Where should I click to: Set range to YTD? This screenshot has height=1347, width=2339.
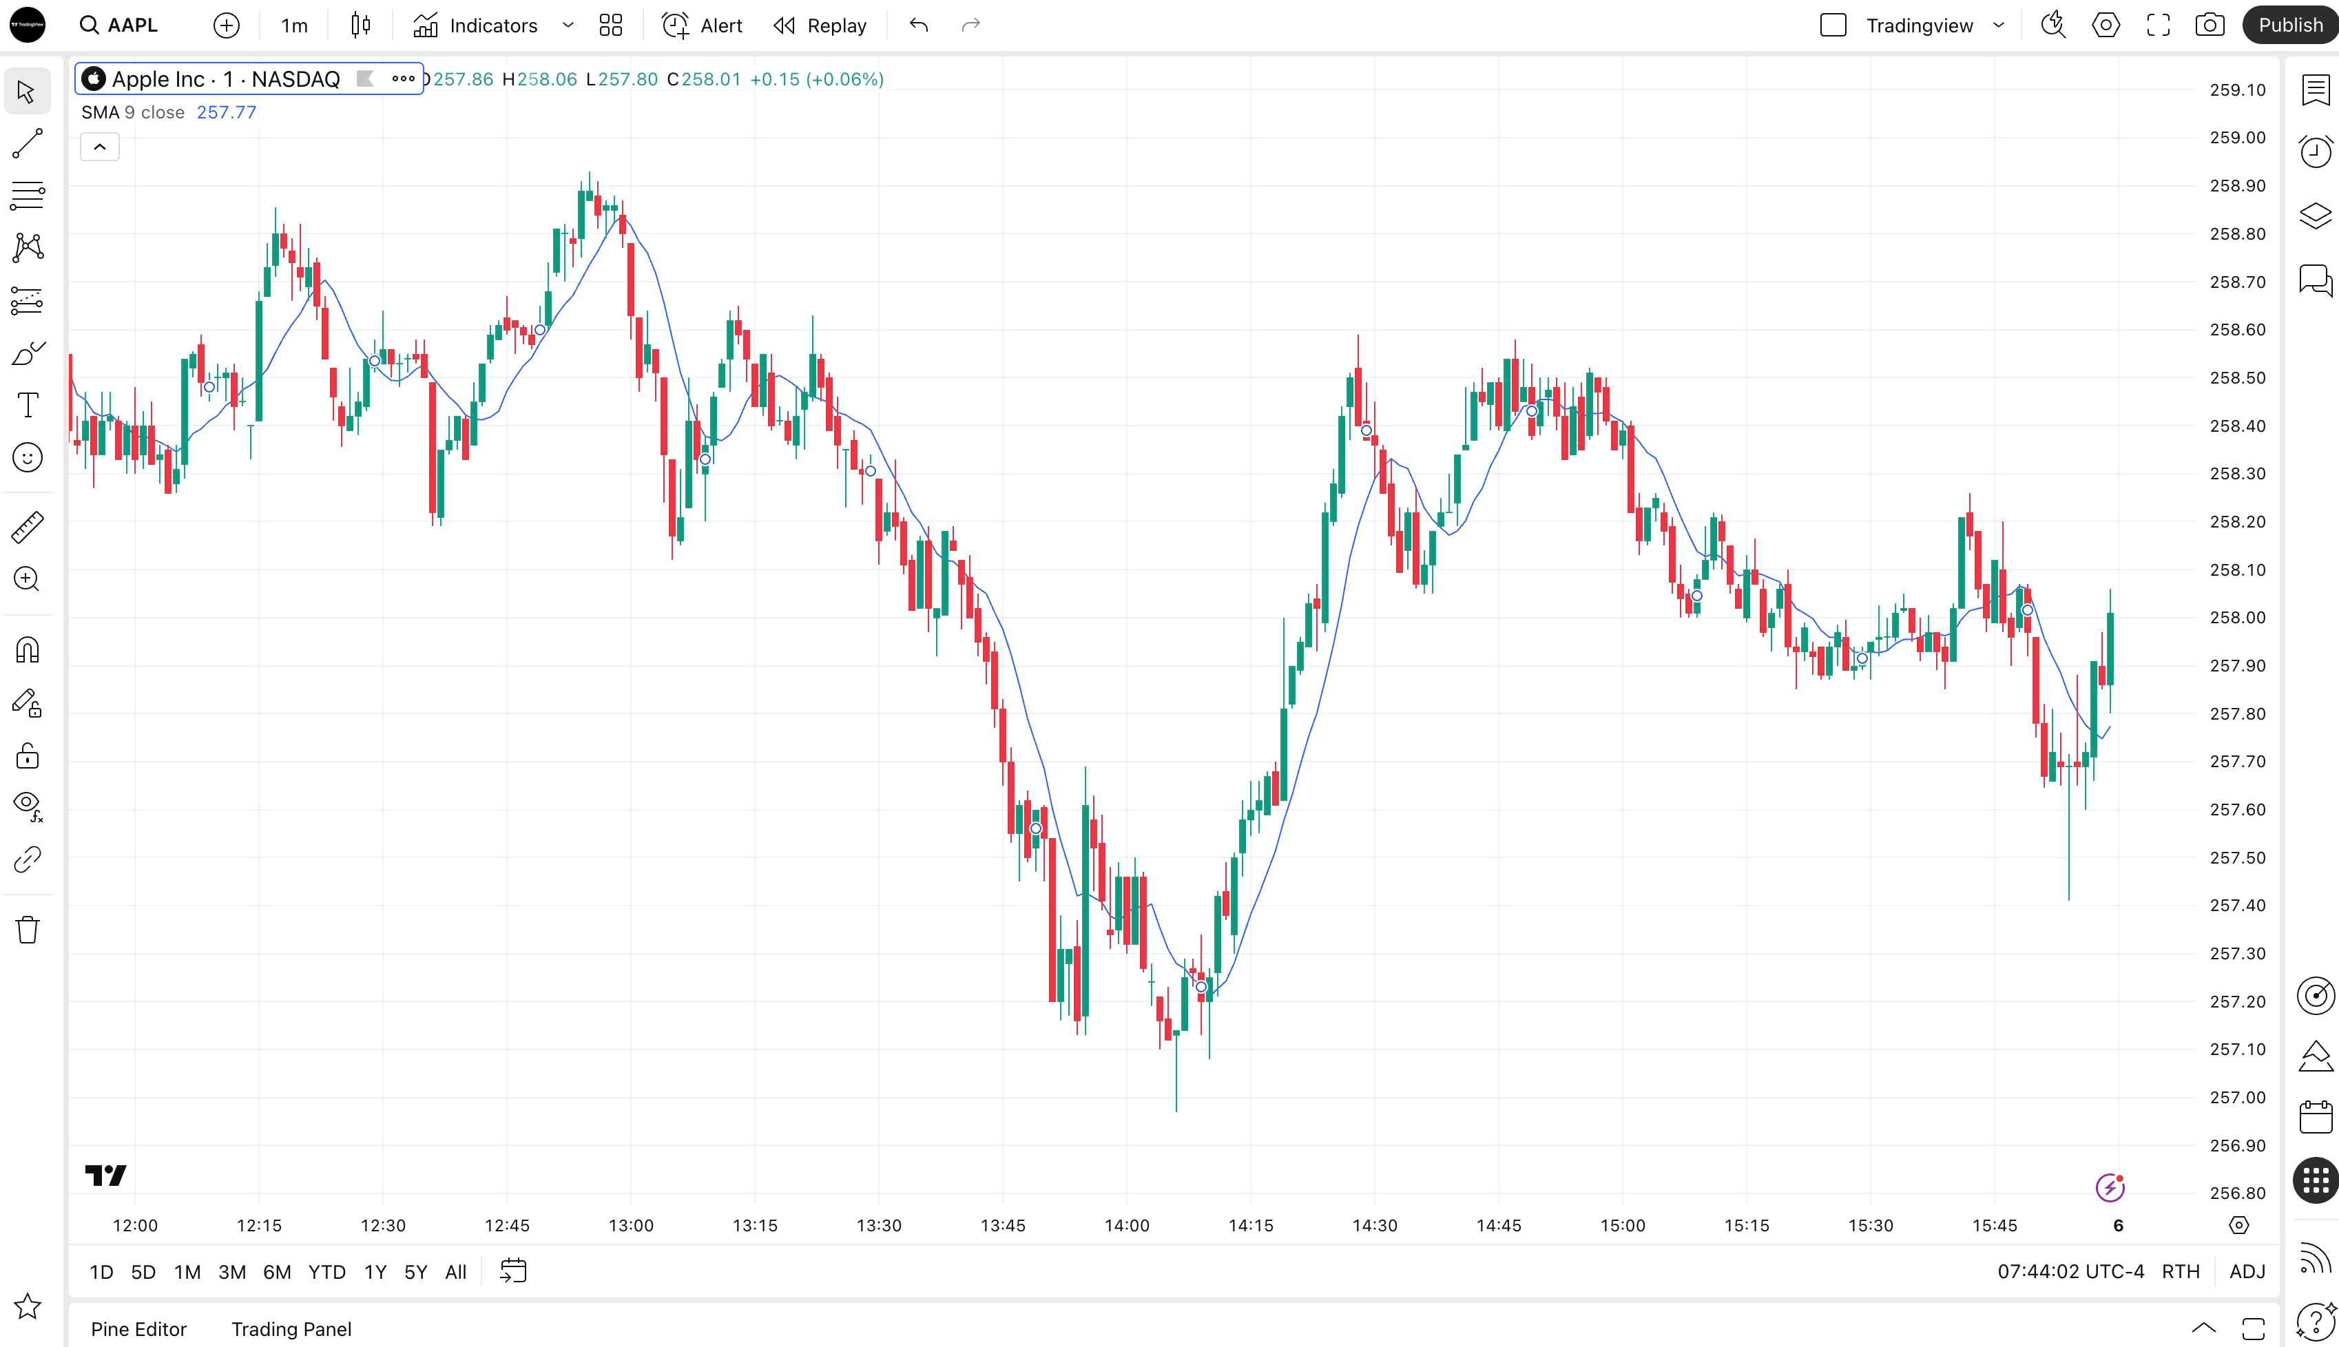[326, 1271]
